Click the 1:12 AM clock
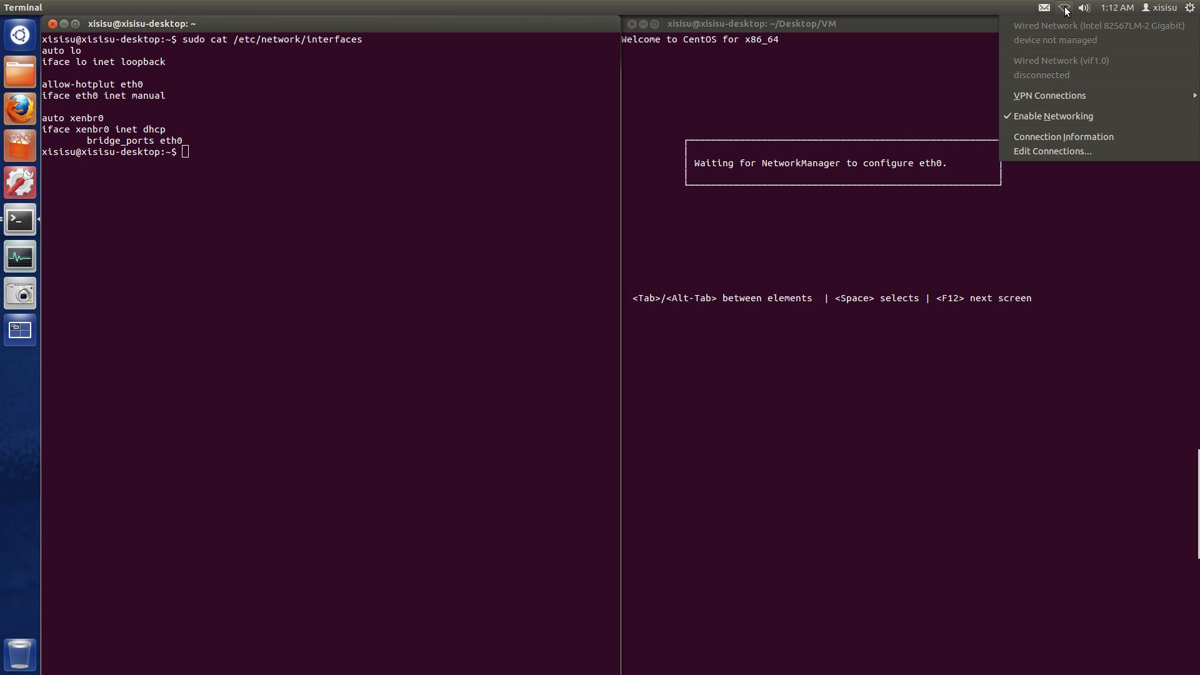This screenshot has height=675, width=1200. click(1117, 7)
